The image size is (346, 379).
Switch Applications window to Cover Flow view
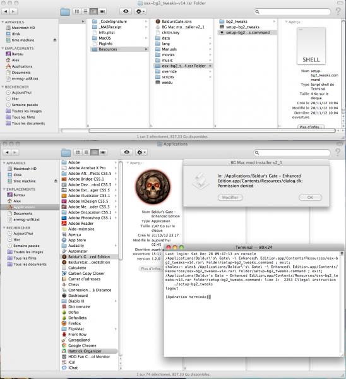pos(103,152)
